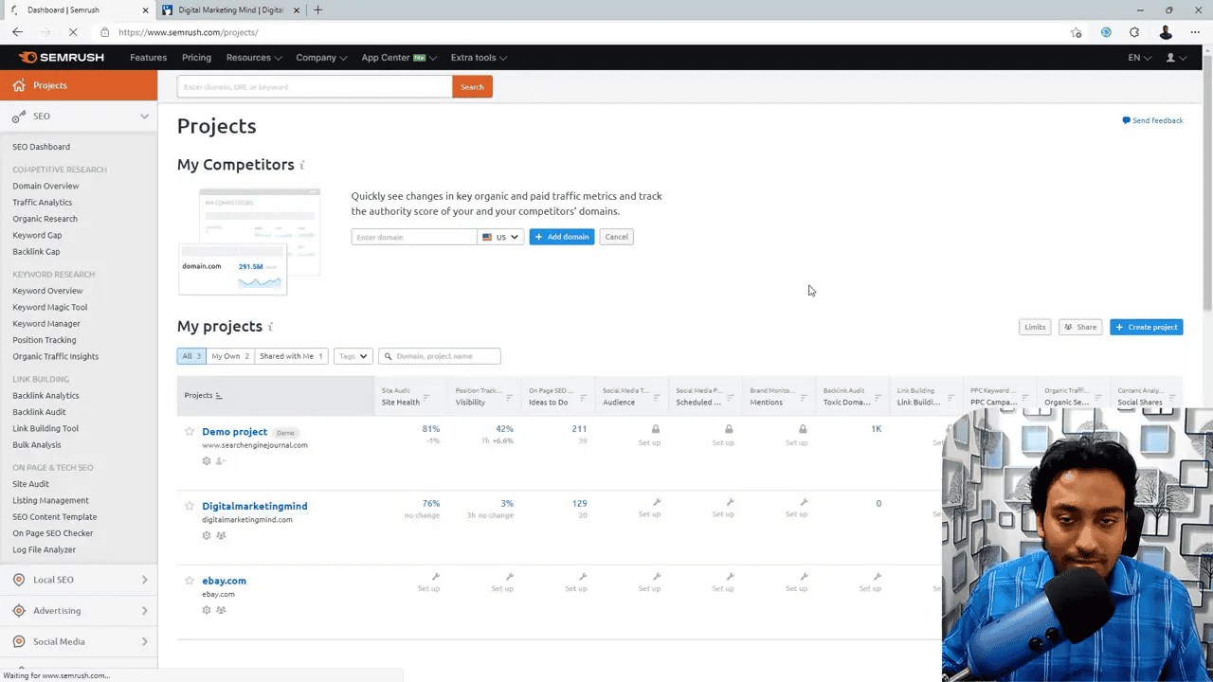Click the search magnifier in the project filter box

click(x=388, y=356)
